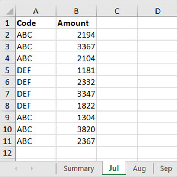Select cell containing 3367
The image size is (177, 177).
click(x=76, y=46)
